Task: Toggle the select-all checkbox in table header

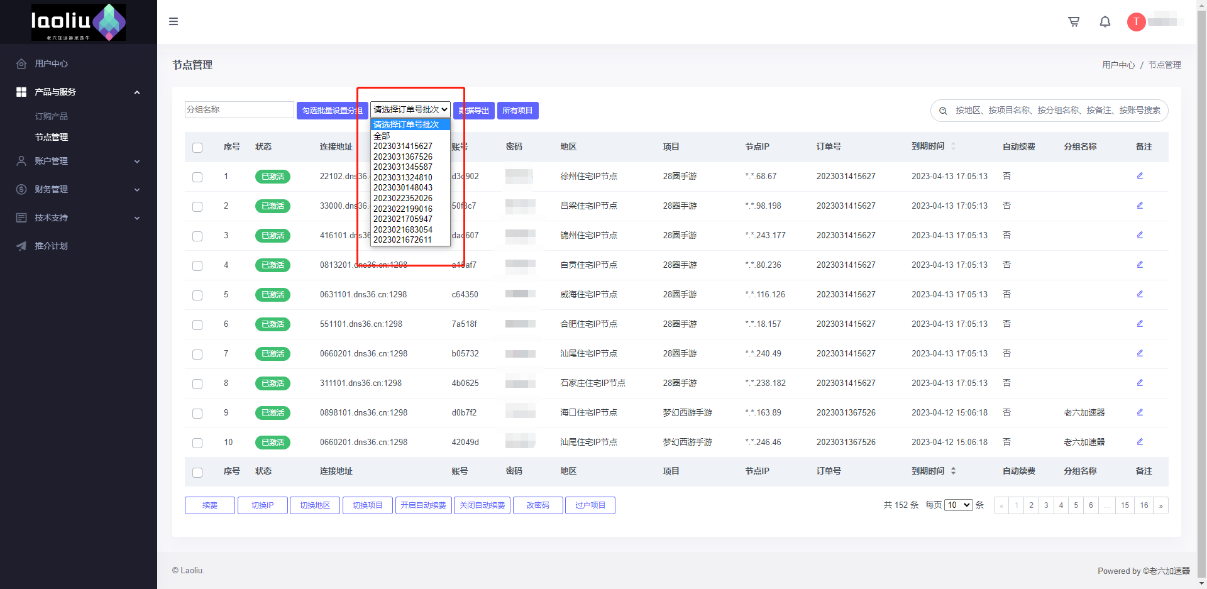Action: [197, 147]
